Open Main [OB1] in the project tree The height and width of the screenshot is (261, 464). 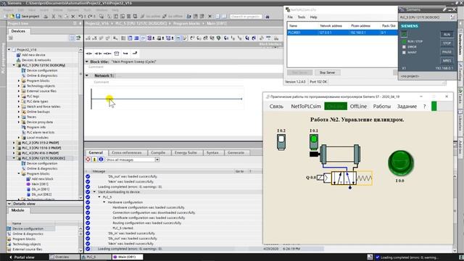(40, 184)
